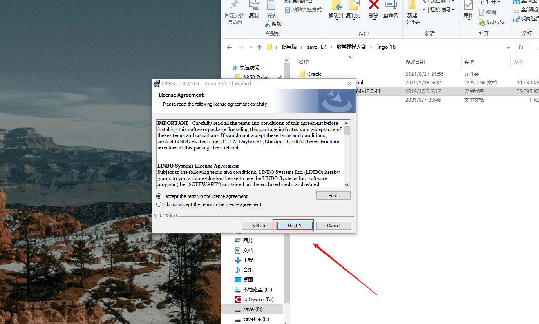Click the Cut (剪切) scissors icon

click(x=267, y=24)
